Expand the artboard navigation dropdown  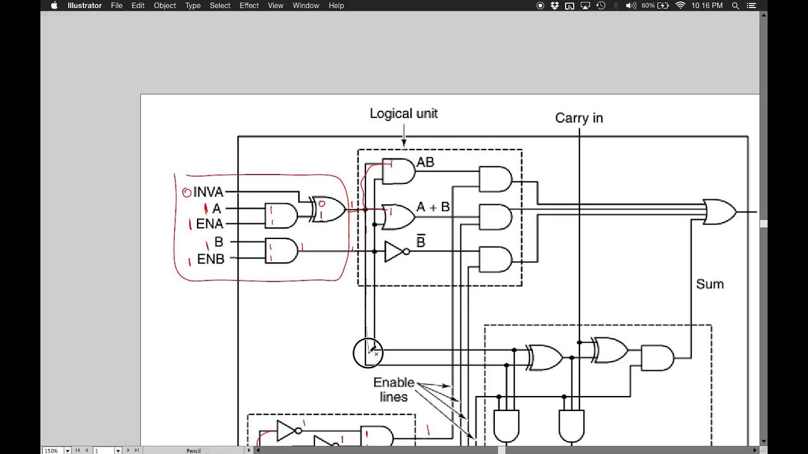[x=118, y=450]
